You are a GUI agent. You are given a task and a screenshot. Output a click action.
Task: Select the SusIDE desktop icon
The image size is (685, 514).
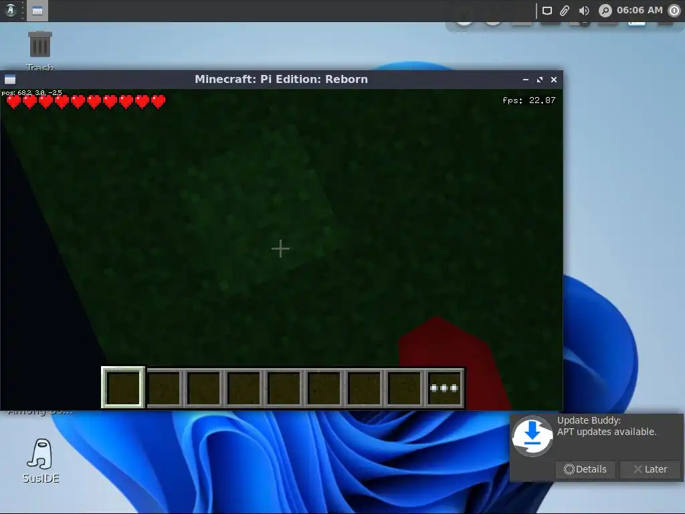pos(40,461)
